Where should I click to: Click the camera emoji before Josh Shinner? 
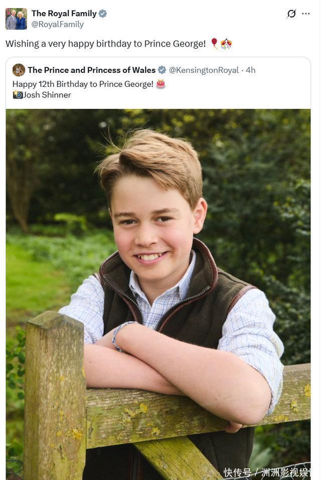(x=18, y=95)
